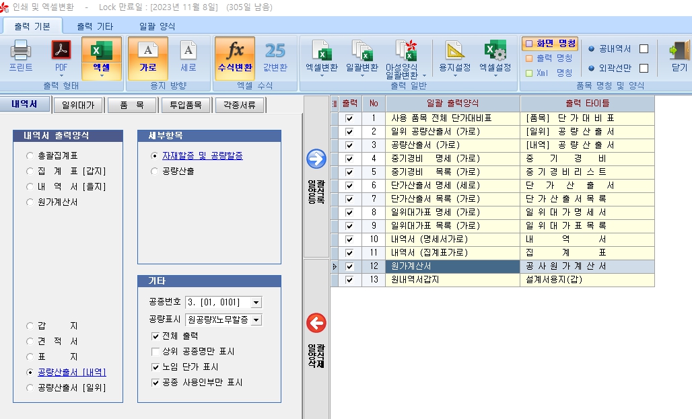This screenshot has height=419, width=692.
Task: Choose 세로 portrait paper orientation
Action: pos(188,52)
